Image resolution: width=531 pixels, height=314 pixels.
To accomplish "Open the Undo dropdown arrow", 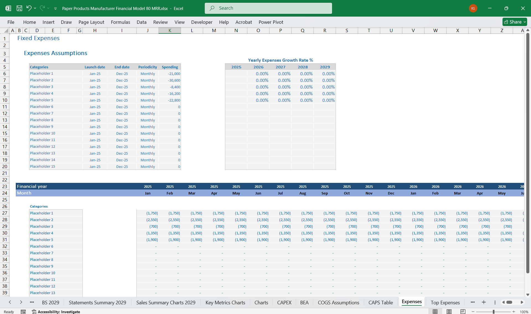I will [x=35, y=8].
